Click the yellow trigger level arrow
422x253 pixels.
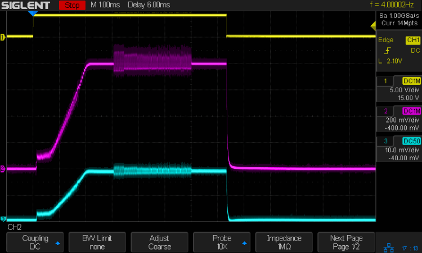point(373,26)
